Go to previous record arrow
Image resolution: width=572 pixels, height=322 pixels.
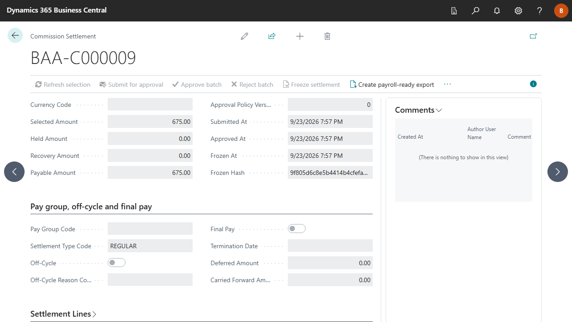click(14, 172)
